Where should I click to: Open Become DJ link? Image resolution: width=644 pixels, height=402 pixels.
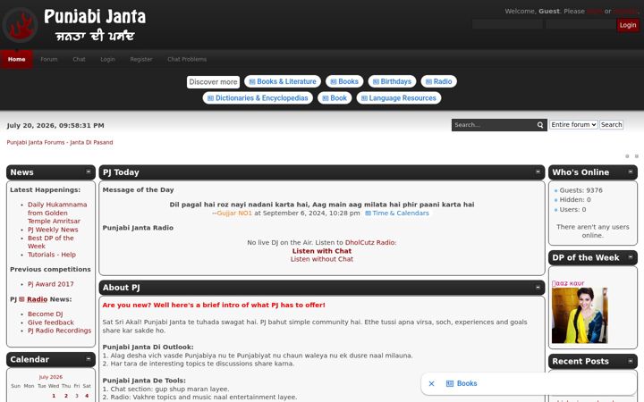click(46, 314)
